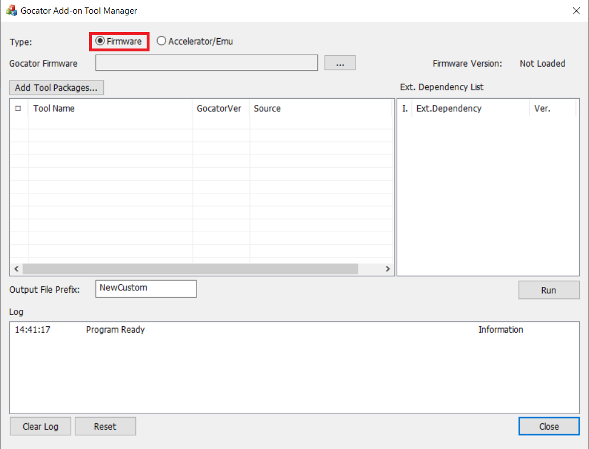Click the 14:41:17 log timestamp
The height and width of the screenshot is (449, 589).
point(33,330)
